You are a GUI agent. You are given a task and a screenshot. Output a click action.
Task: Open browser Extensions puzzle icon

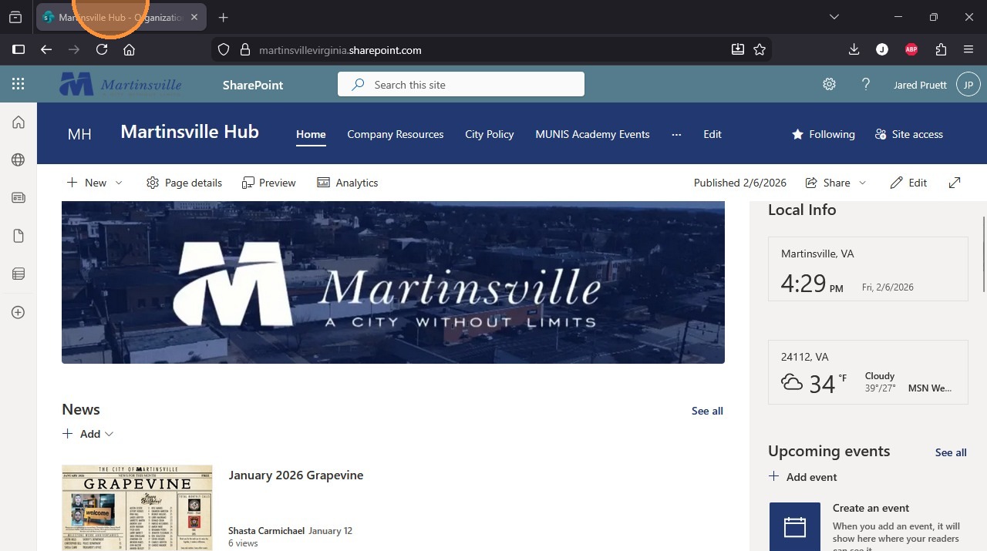point(941,49)
